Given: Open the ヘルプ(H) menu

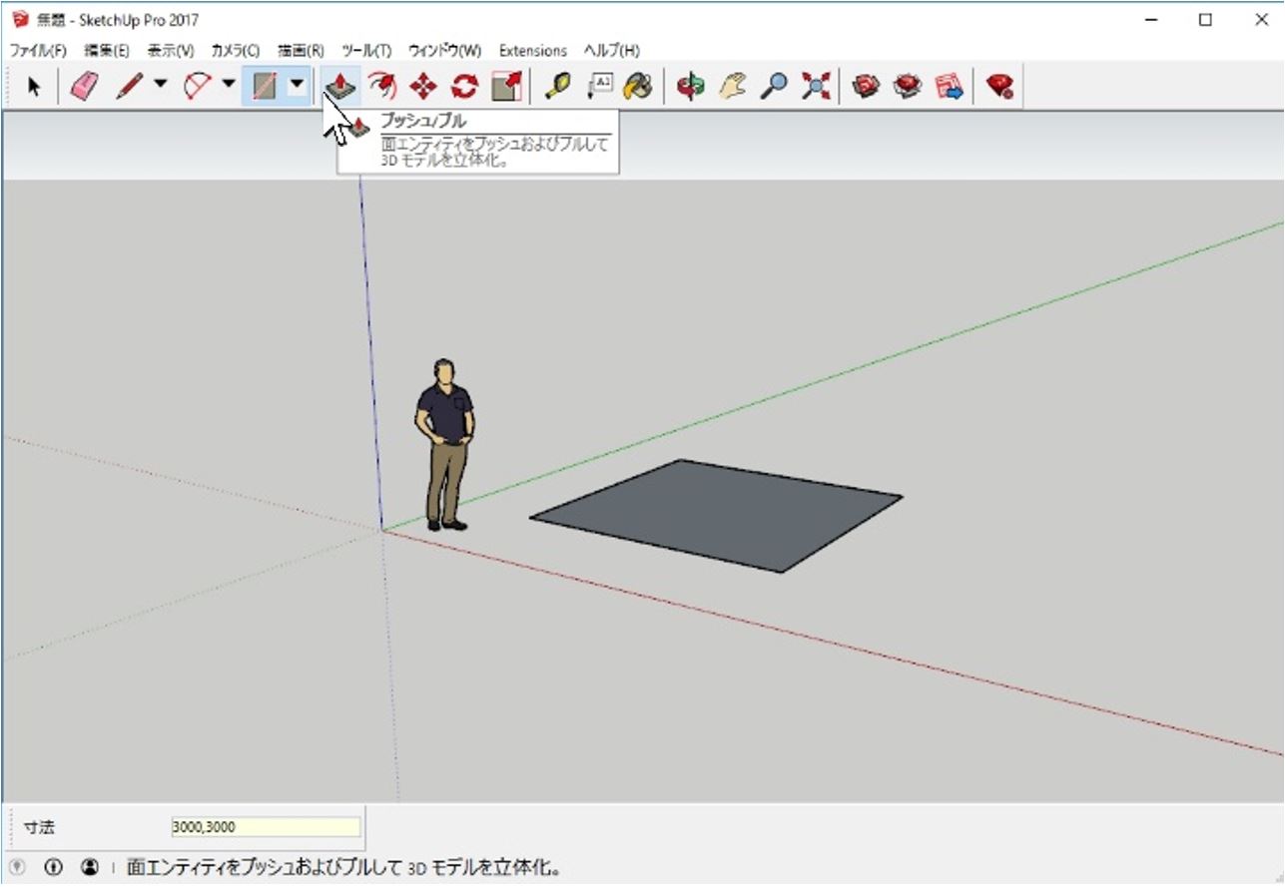Looking at the screenshot, I should pos(612,50).
